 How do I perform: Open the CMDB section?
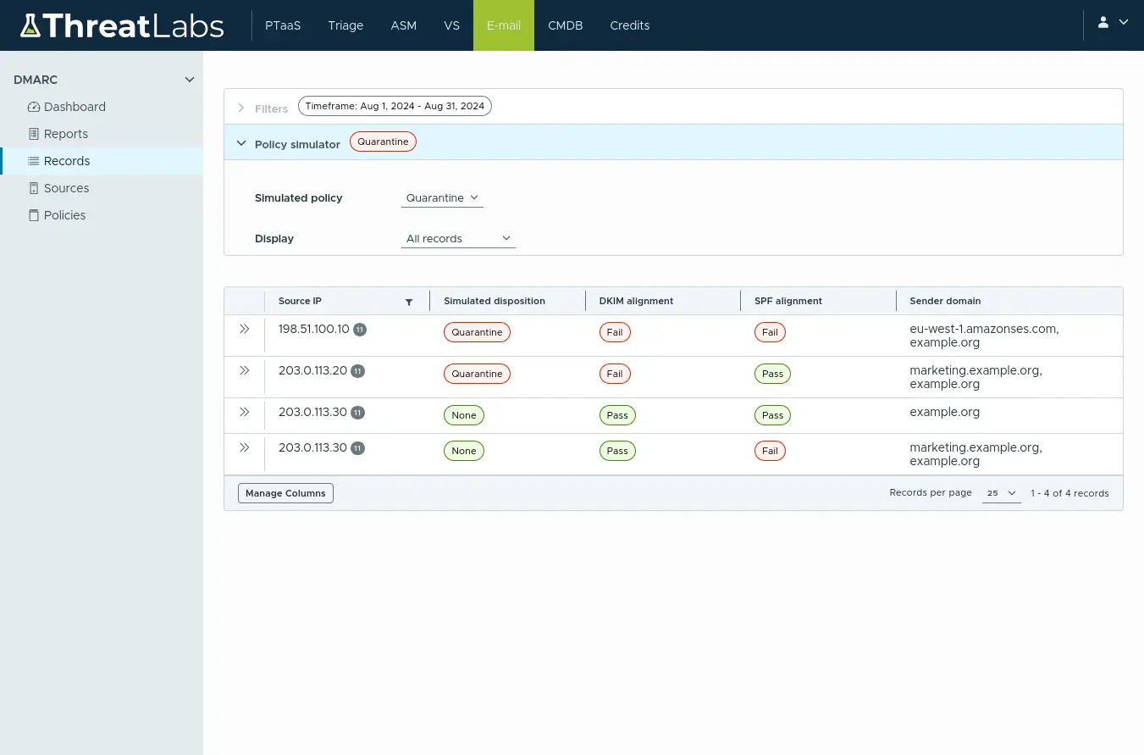click(566, 25)
